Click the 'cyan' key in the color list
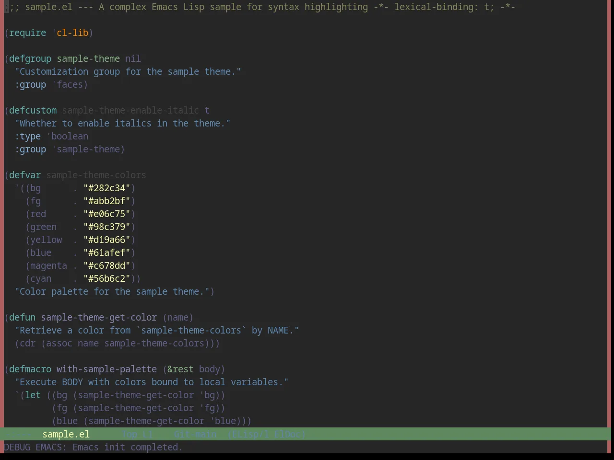The width and height of the screenshot is (614, 460). tap(41, 278)
